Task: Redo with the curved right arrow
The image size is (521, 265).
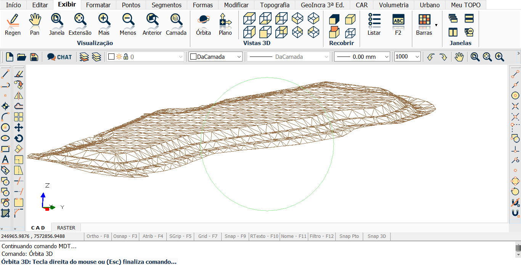Action: [443, 57]
